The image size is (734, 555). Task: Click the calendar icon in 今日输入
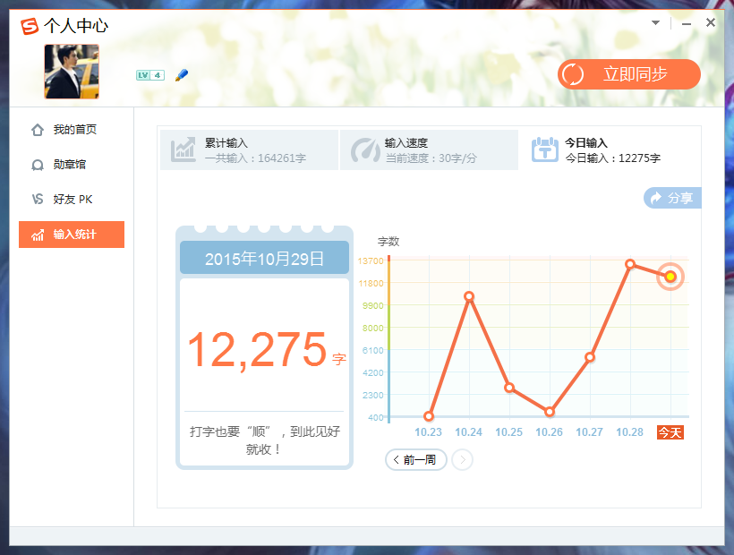(x=545, y=149)
